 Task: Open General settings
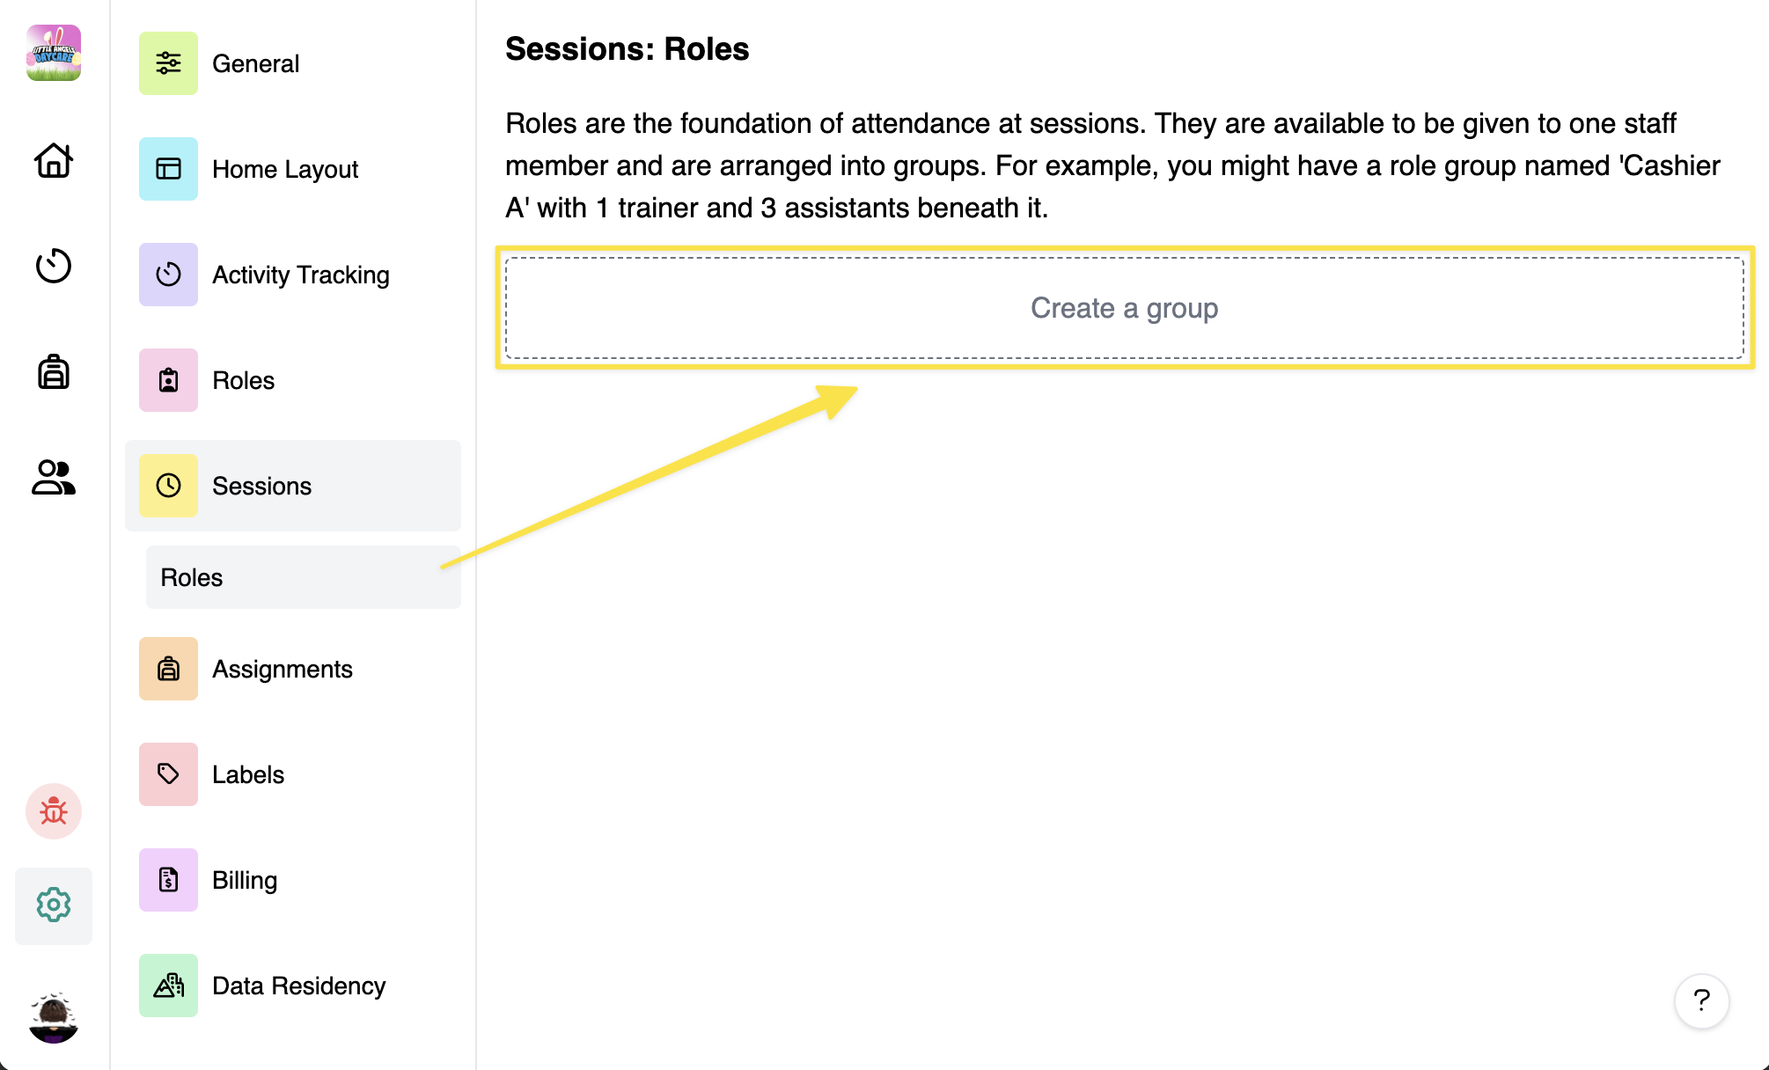pyautogui.click(x=255, y=63)
